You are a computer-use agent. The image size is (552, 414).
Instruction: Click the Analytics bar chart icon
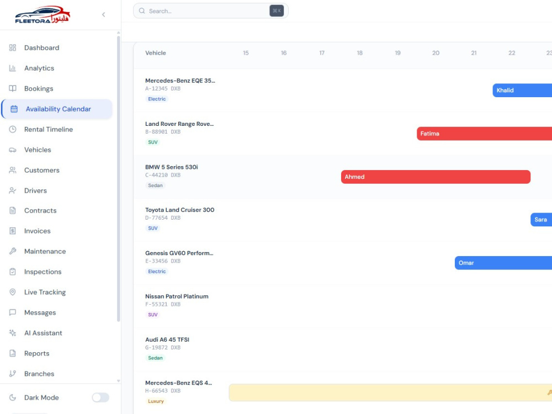click(13, 68)
